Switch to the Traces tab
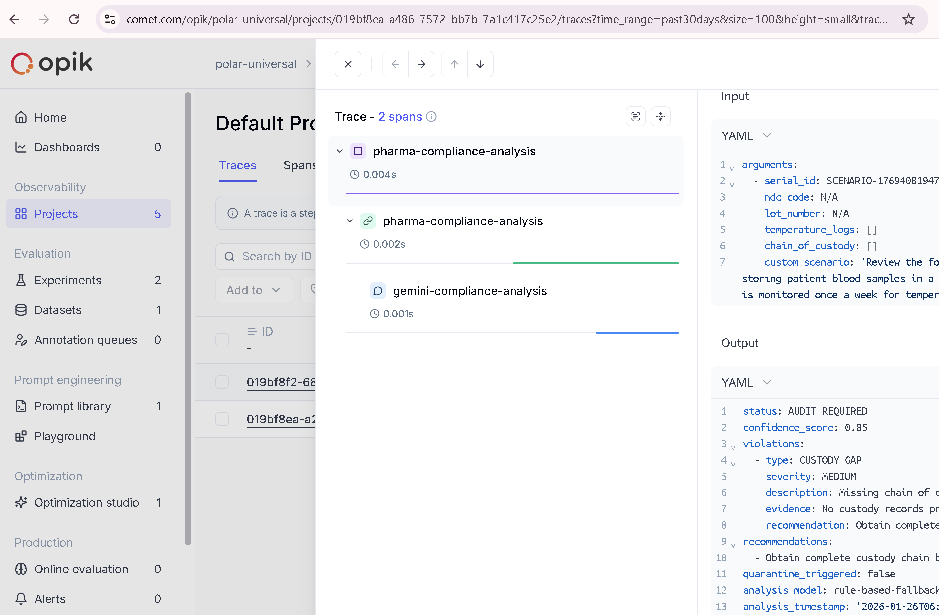Image resolution: width=939 pixels, height=615 pixels. [x=237, y=165]
